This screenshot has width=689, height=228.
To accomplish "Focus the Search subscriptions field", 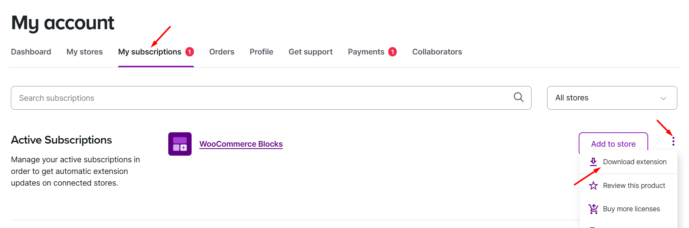I will pyautogui.click(x=271, y=98).
